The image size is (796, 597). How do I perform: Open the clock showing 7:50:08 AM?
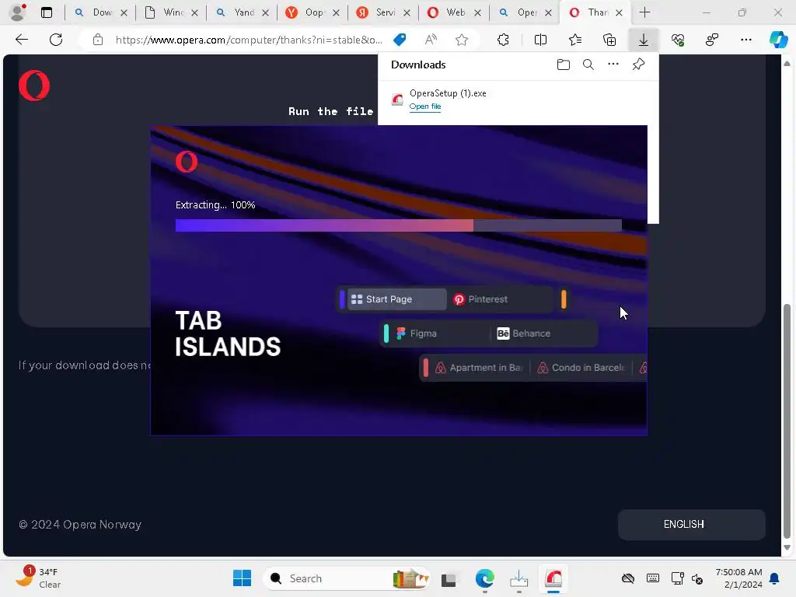[x=738, y=578]
